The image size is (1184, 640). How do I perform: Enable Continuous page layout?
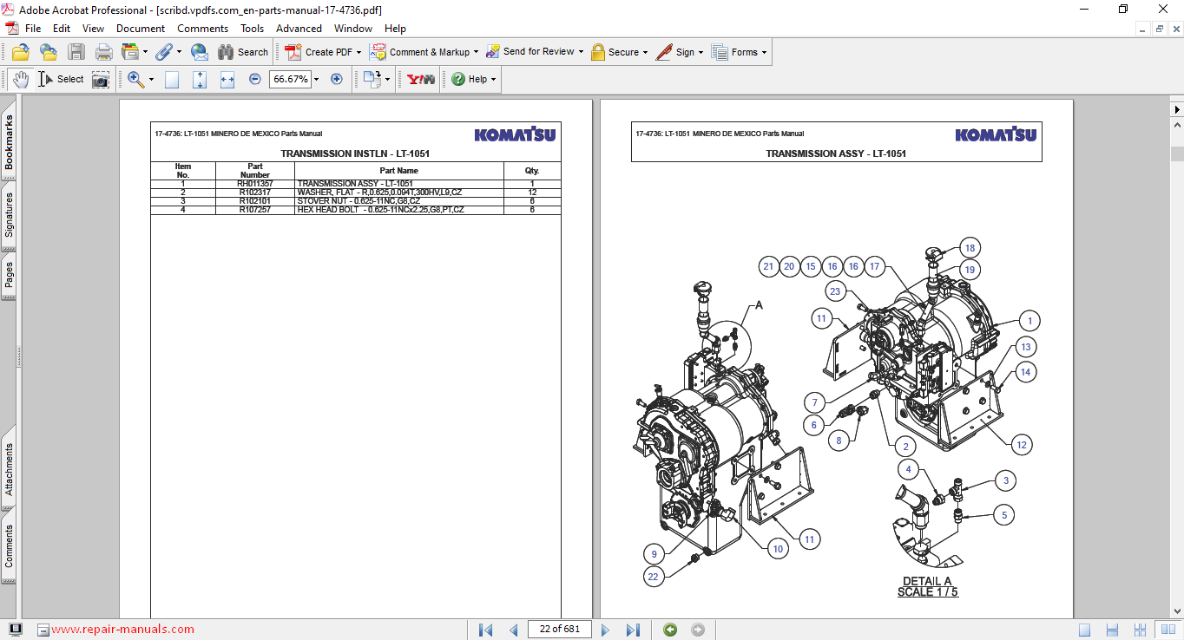click(x=1112, y=630)
